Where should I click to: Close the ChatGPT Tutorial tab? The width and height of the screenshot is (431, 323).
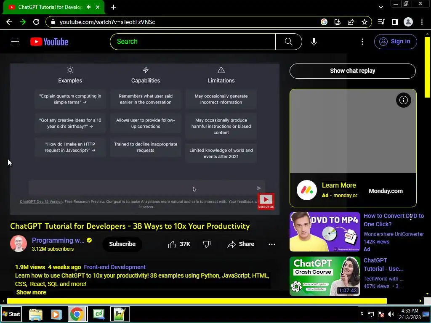[x=98, y=7]
